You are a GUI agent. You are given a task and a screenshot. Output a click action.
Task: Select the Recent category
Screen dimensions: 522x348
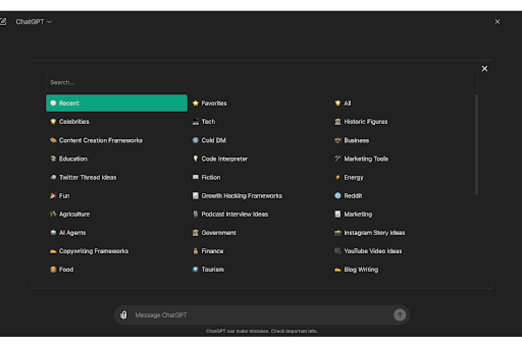pyautogui.click(x=117, y=103)
